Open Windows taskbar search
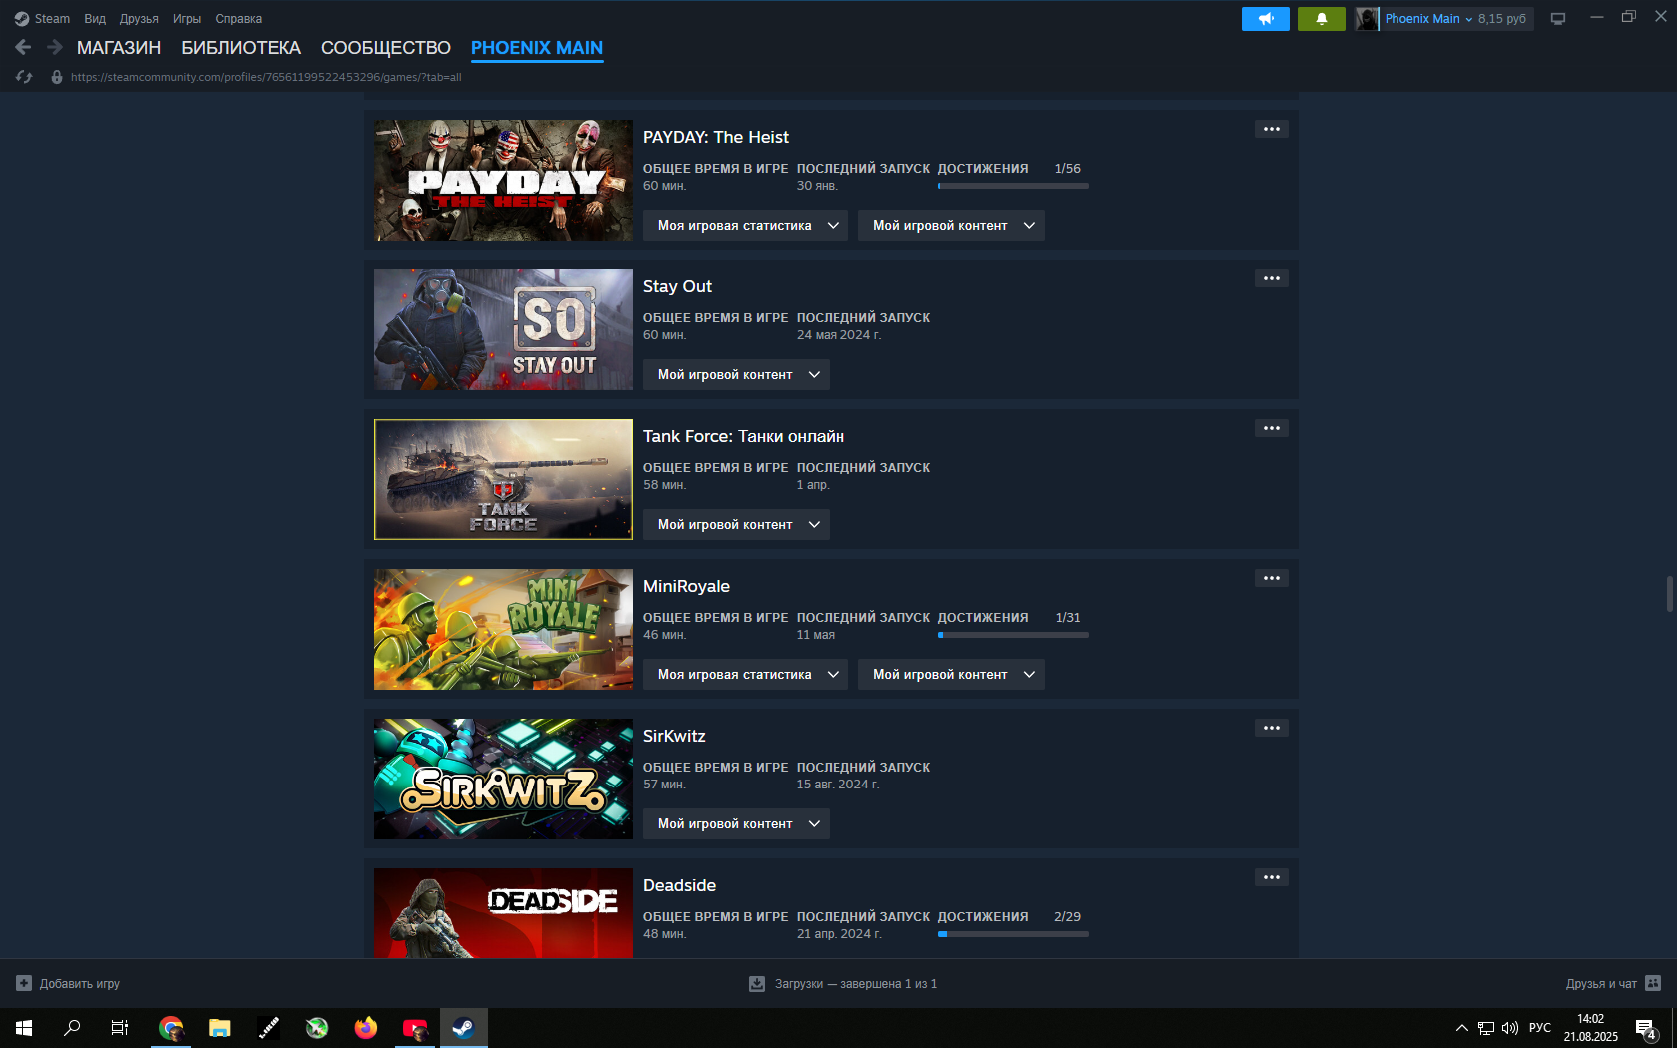This screenshot has width=1677, height=1048. pos(72,1028)
